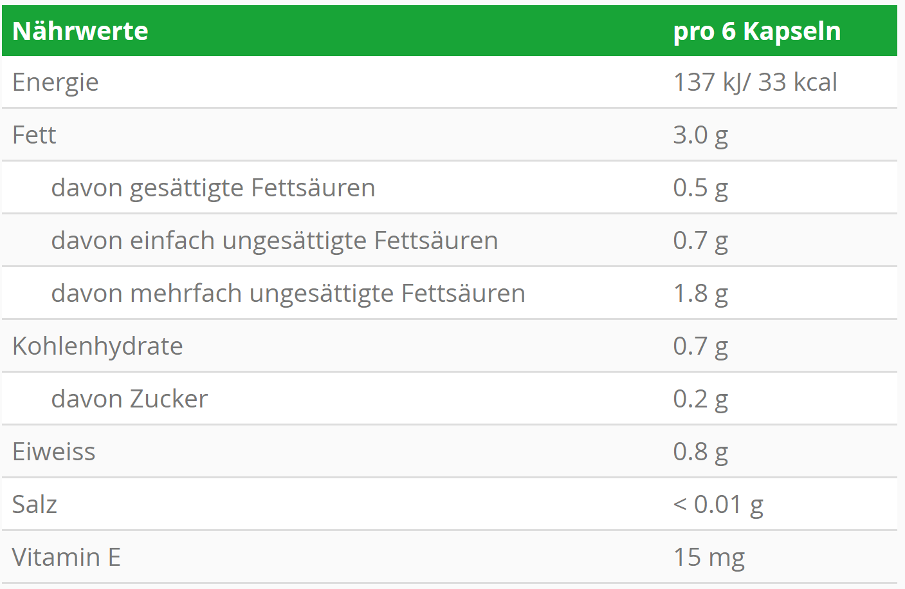Select the Eiweiss row label
Viewport: 905px width, 589px height.
pos(54,452)
